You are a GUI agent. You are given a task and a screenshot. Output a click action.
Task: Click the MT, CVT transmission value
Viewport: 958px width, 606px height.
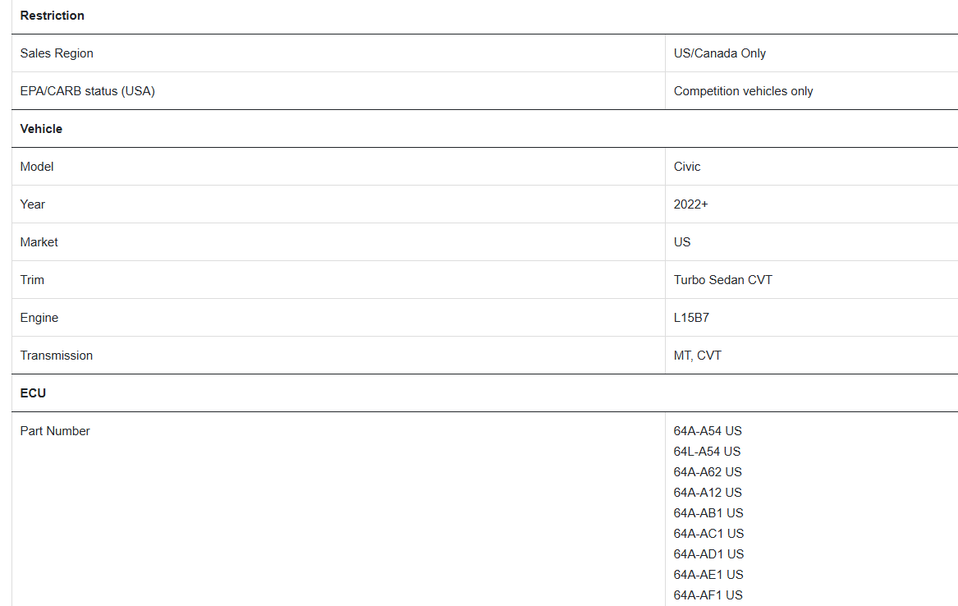pyautogui.click(x=697, y=356)
